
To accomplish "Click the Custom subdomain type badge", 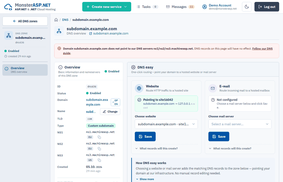I will pos(101,126).
